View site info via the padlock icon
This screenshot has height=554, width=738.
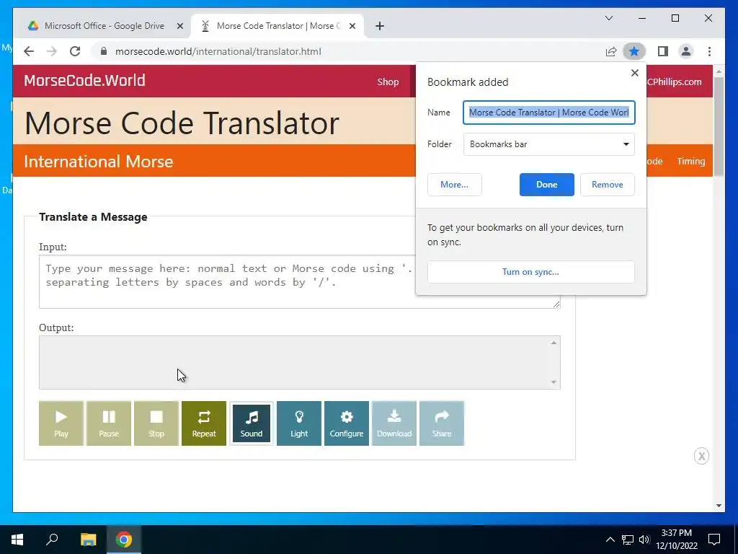point(104,51)
